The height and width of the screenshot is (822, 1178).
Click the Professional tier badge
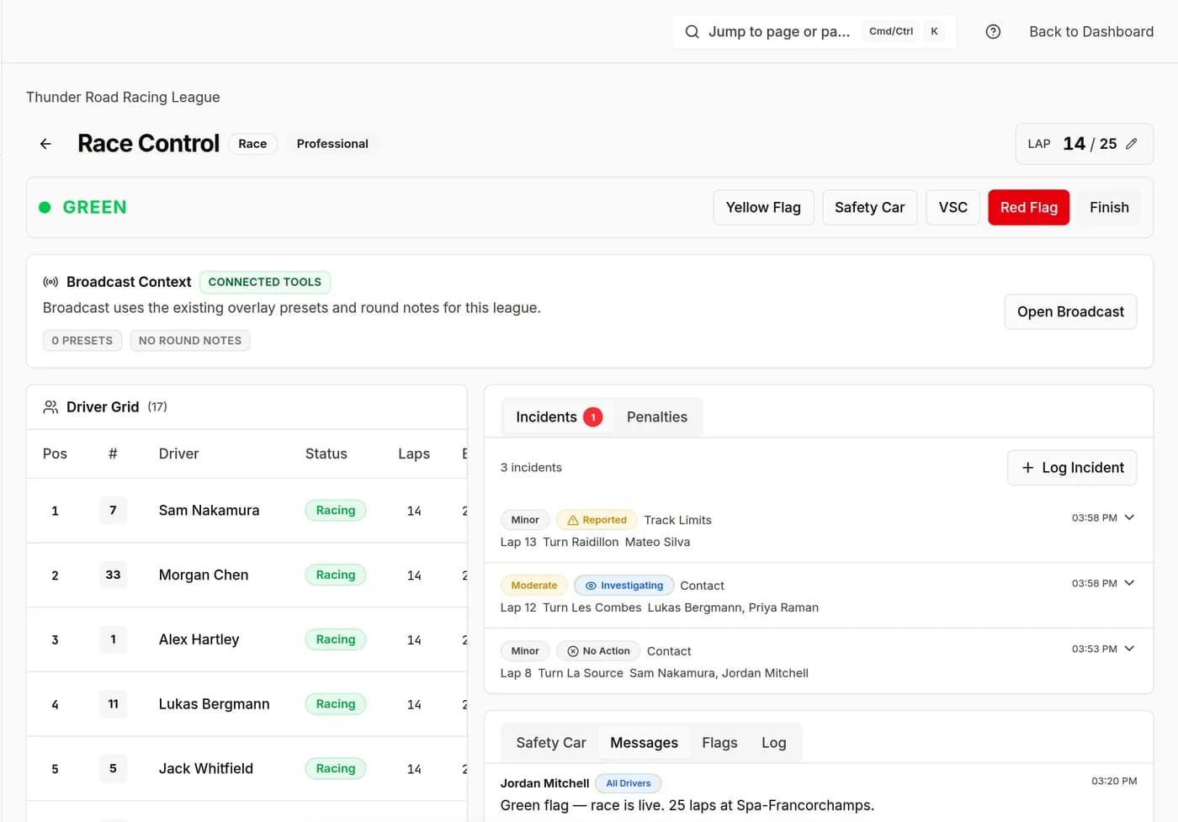(332, 144)
